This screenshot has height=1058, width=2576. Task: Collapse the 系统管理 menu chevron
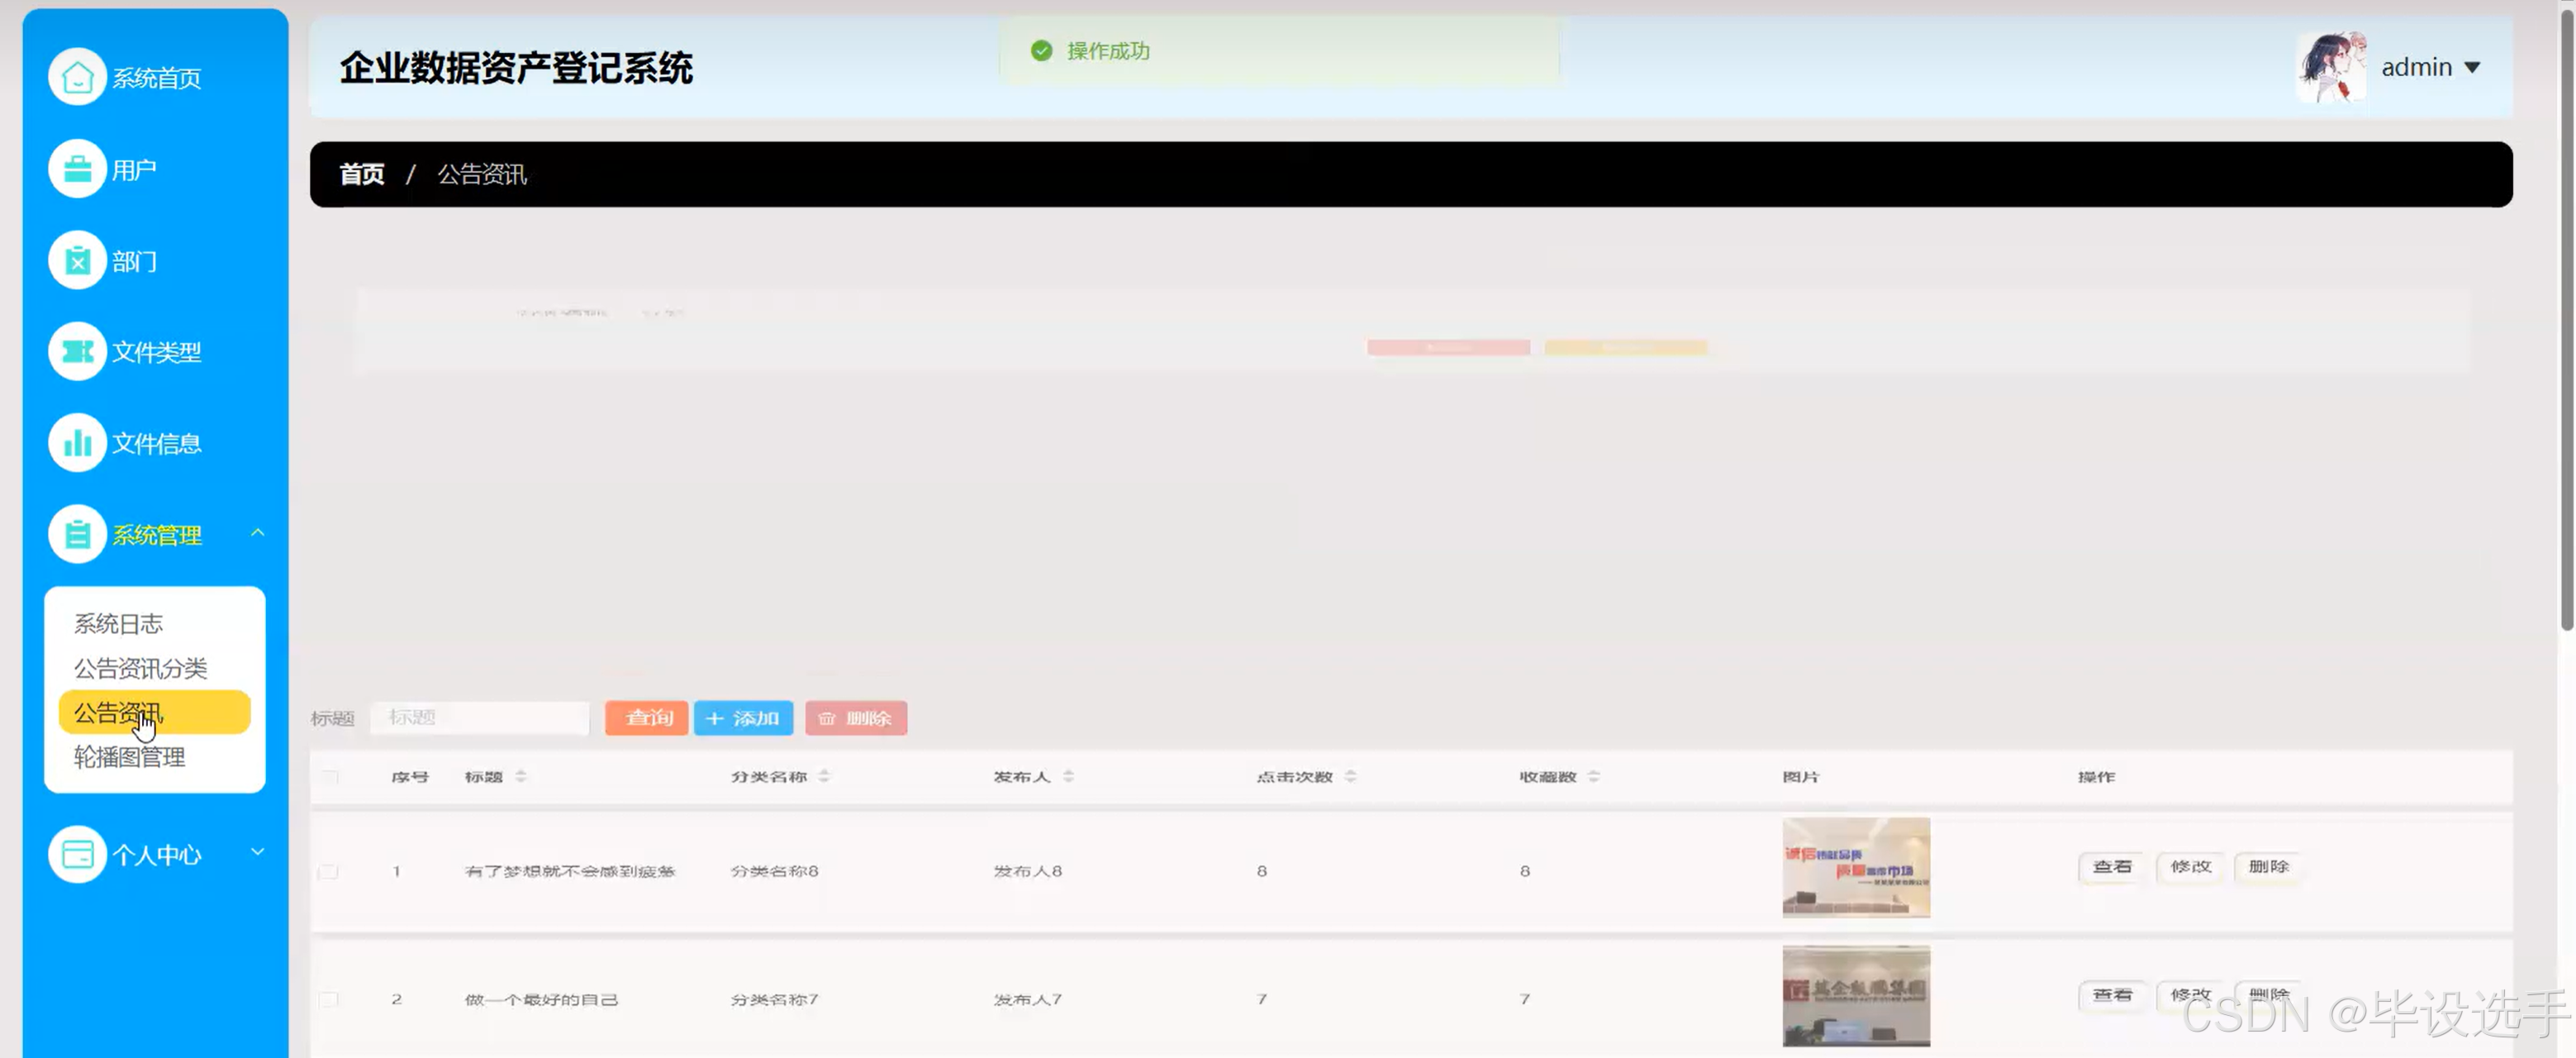tap(258, 533)
